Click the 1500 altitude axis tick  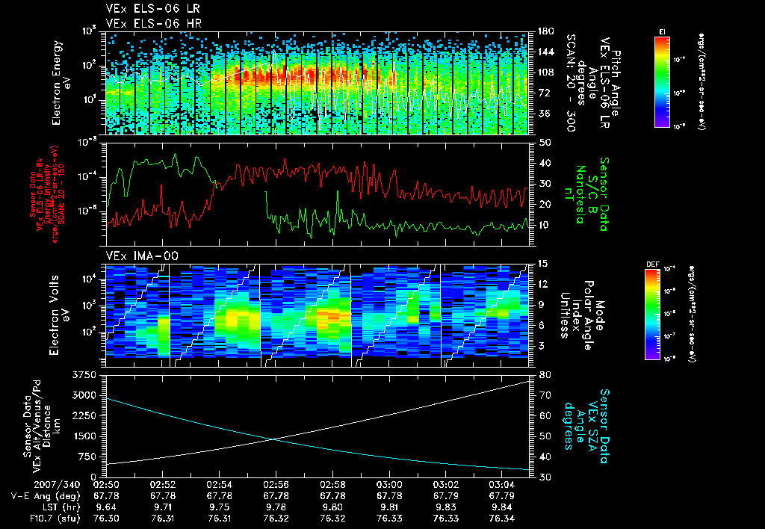coord(85,436)
